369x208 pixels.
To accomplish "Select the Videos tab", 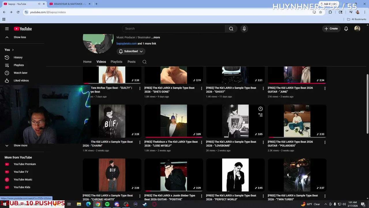I will coord(101,62).
